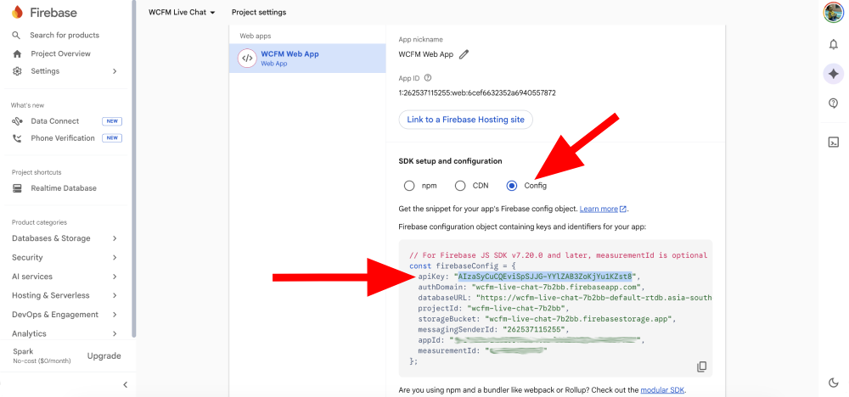
Task: Click the Search for products field
Action: 65,35
